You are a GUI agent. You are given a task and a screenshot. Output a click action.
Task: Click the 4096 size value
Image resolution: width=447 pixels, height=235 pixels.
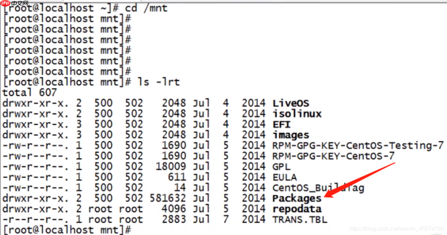(x=174, y=209)
